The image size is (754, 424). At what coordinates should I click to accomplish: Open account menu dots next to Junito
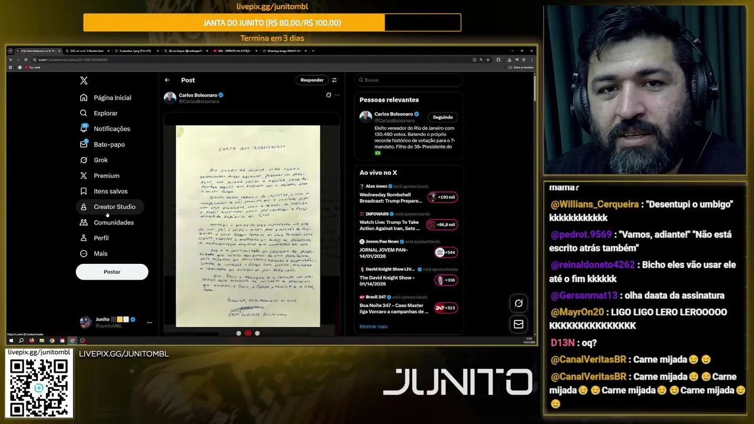[x=150, y=322]
